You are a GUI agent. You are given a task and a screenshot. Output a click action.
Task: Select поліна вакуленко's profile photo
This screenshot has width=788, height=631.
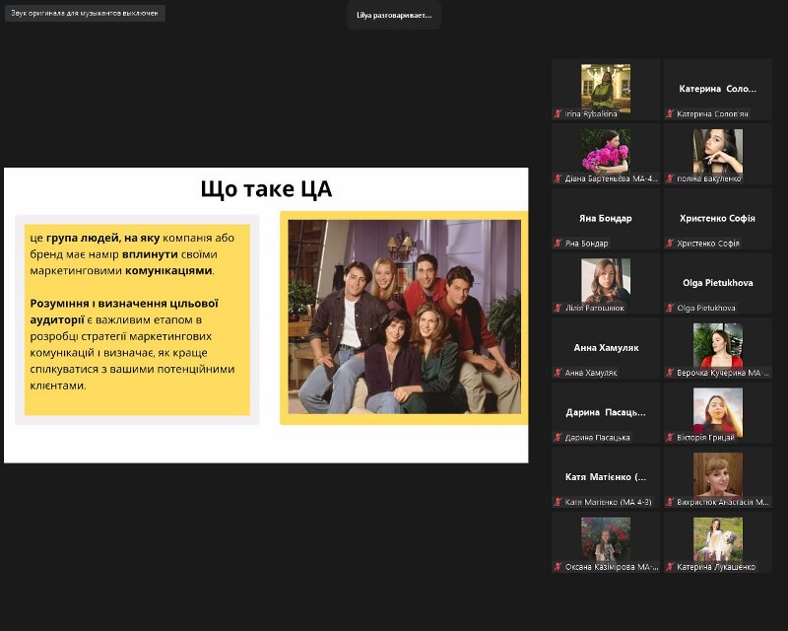718,152
